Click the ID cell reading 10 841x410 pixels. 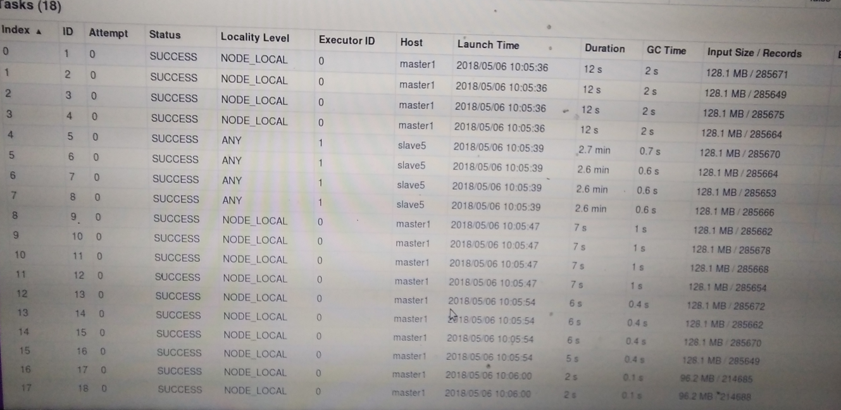coord(77,236)
